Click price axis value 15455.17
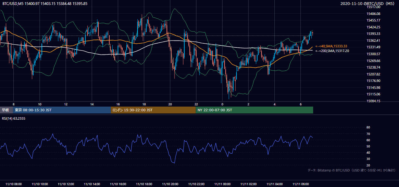This screenshot has height=187, width=399. pyautogui.click(x=373, y=20)
